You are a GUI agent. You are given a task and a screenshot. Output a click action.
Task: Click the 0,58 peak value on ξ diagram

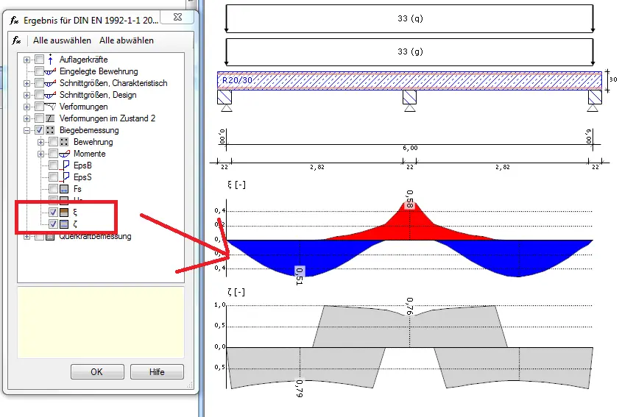tap(410, 199)
